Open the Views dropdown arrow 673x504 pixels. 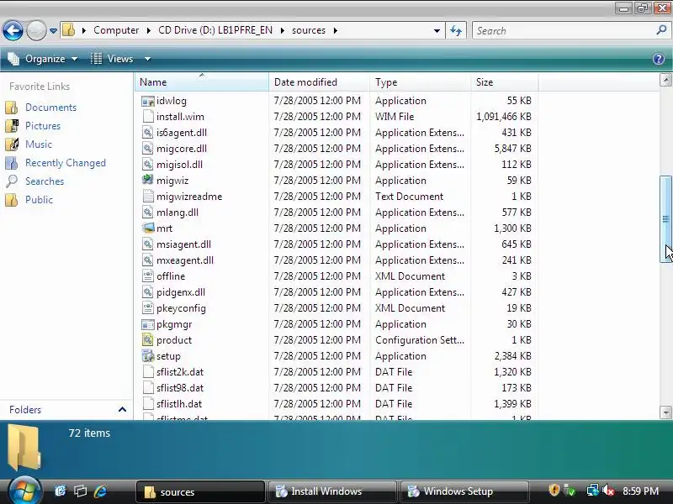pyautogui.click(x=147, y=59)
